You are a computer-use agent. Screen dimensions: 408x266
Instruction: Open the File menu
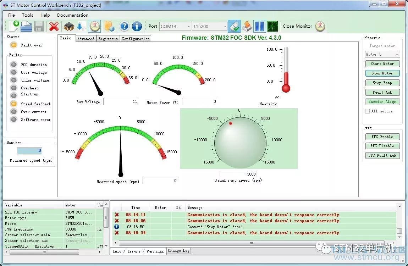(11, 15)
